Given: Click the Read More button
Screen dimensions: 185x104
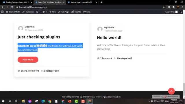Looking at the screenshot, I should (28, 60).
